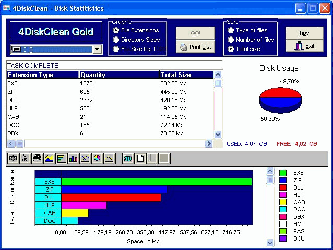Open the Tips button

304,33
